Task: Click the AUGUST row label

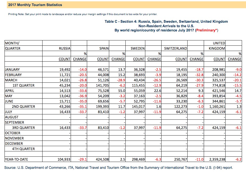Action: [12, 117]
